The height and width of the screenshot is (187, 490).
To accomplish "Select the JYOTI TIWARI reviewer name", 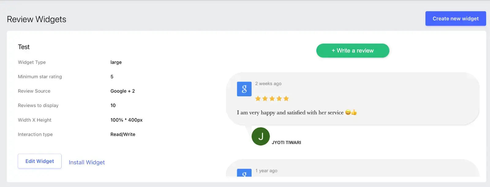I will click(286, 142).
